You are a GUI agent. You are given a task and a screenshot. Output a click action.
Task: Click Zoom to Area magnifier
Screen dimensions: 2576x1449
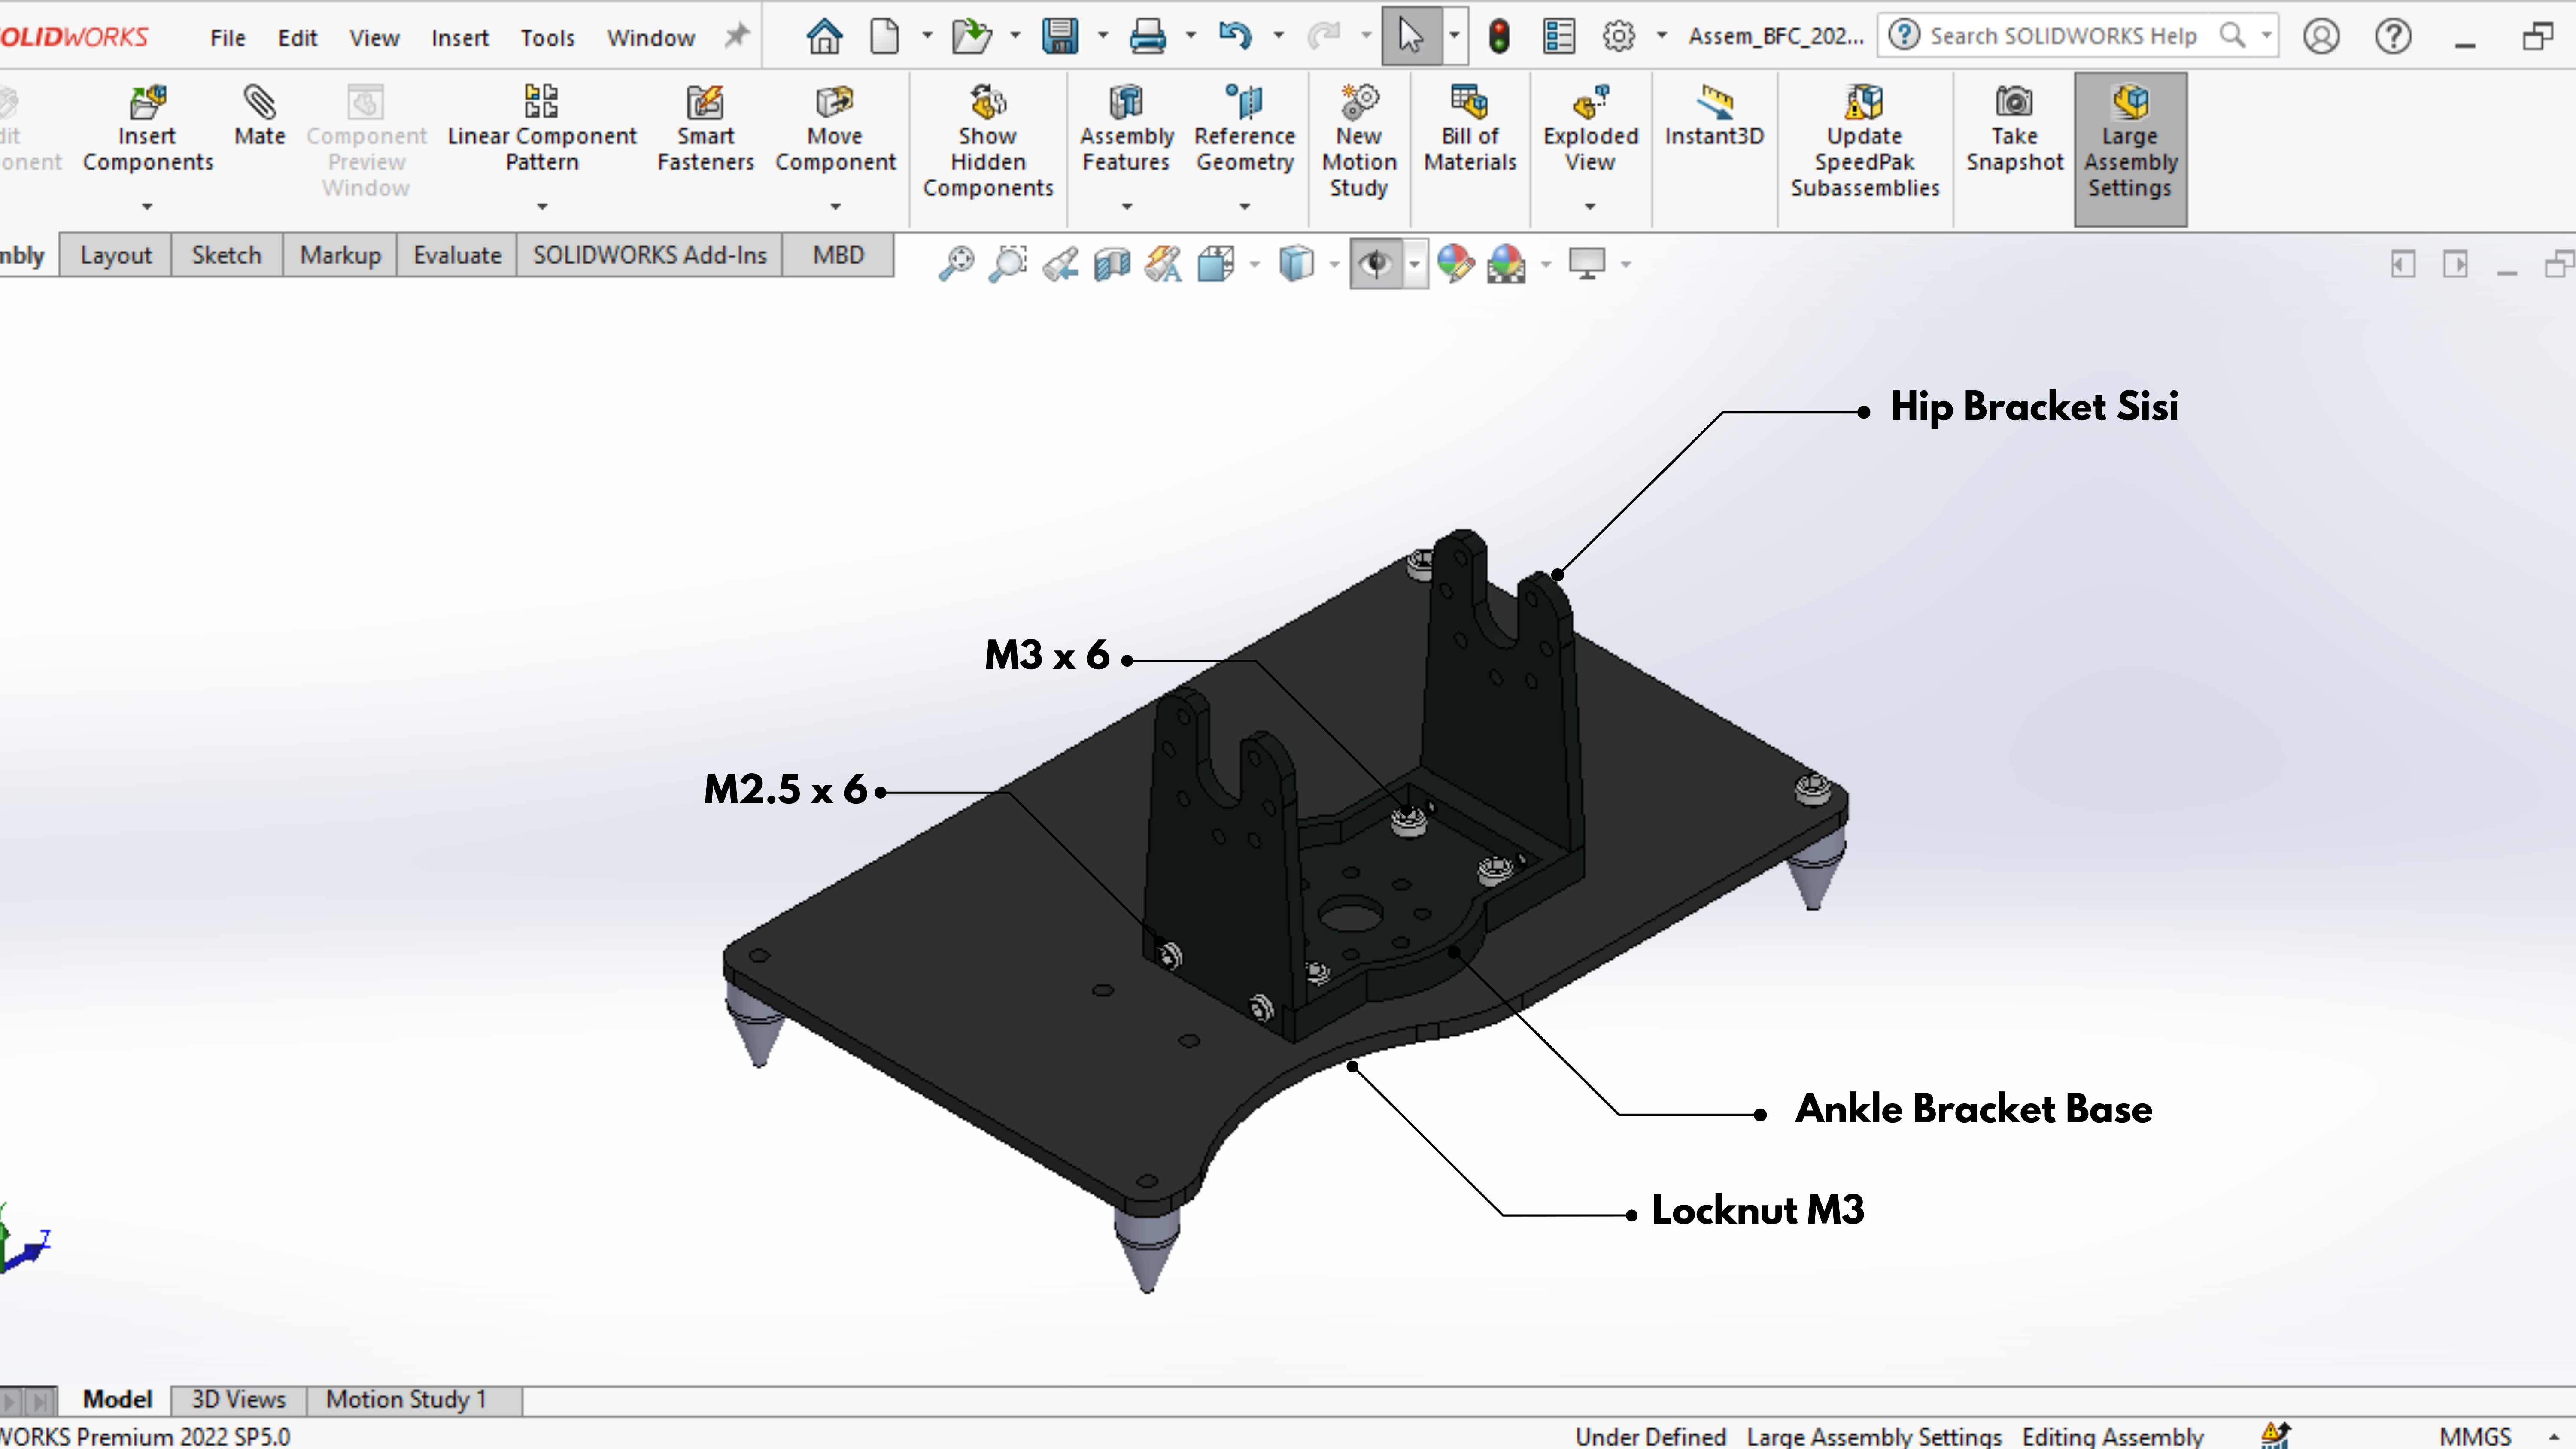pos(1008,264)
